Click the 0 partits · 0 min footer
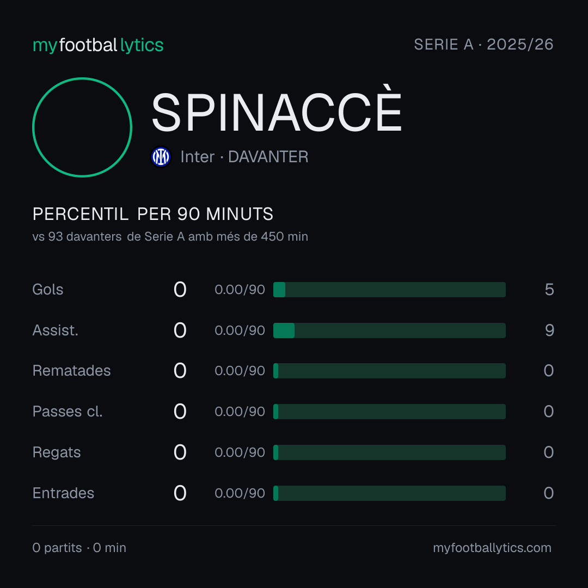 [x=79, y=548]
